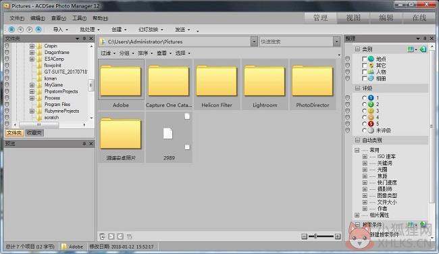Select the file named 2989
Screen dimensions: 439x254
click(x=169, y=137)
